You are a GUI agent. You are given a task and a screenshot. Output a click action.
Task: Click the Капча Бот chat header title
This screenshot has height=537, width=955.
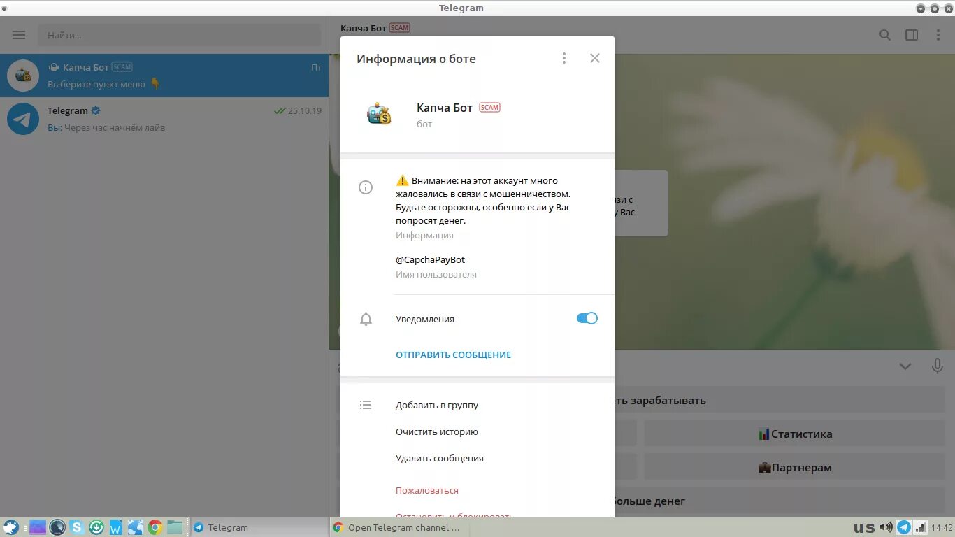364,28
